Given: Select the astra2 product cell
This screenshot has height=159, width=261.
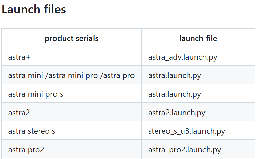Looking at the screenshot, I should click(x=19, y=113).
